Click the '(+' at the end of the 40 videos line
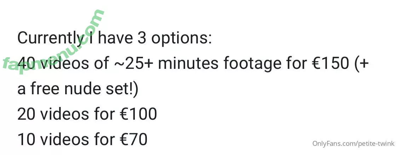Image resolution: width=398 pixels, height=155 pixels. [x=362, y=64]
